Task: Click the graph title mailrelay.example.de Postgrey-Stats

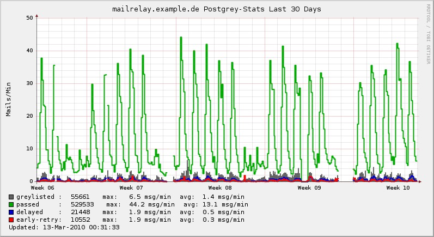Action: tap(216, 9)
